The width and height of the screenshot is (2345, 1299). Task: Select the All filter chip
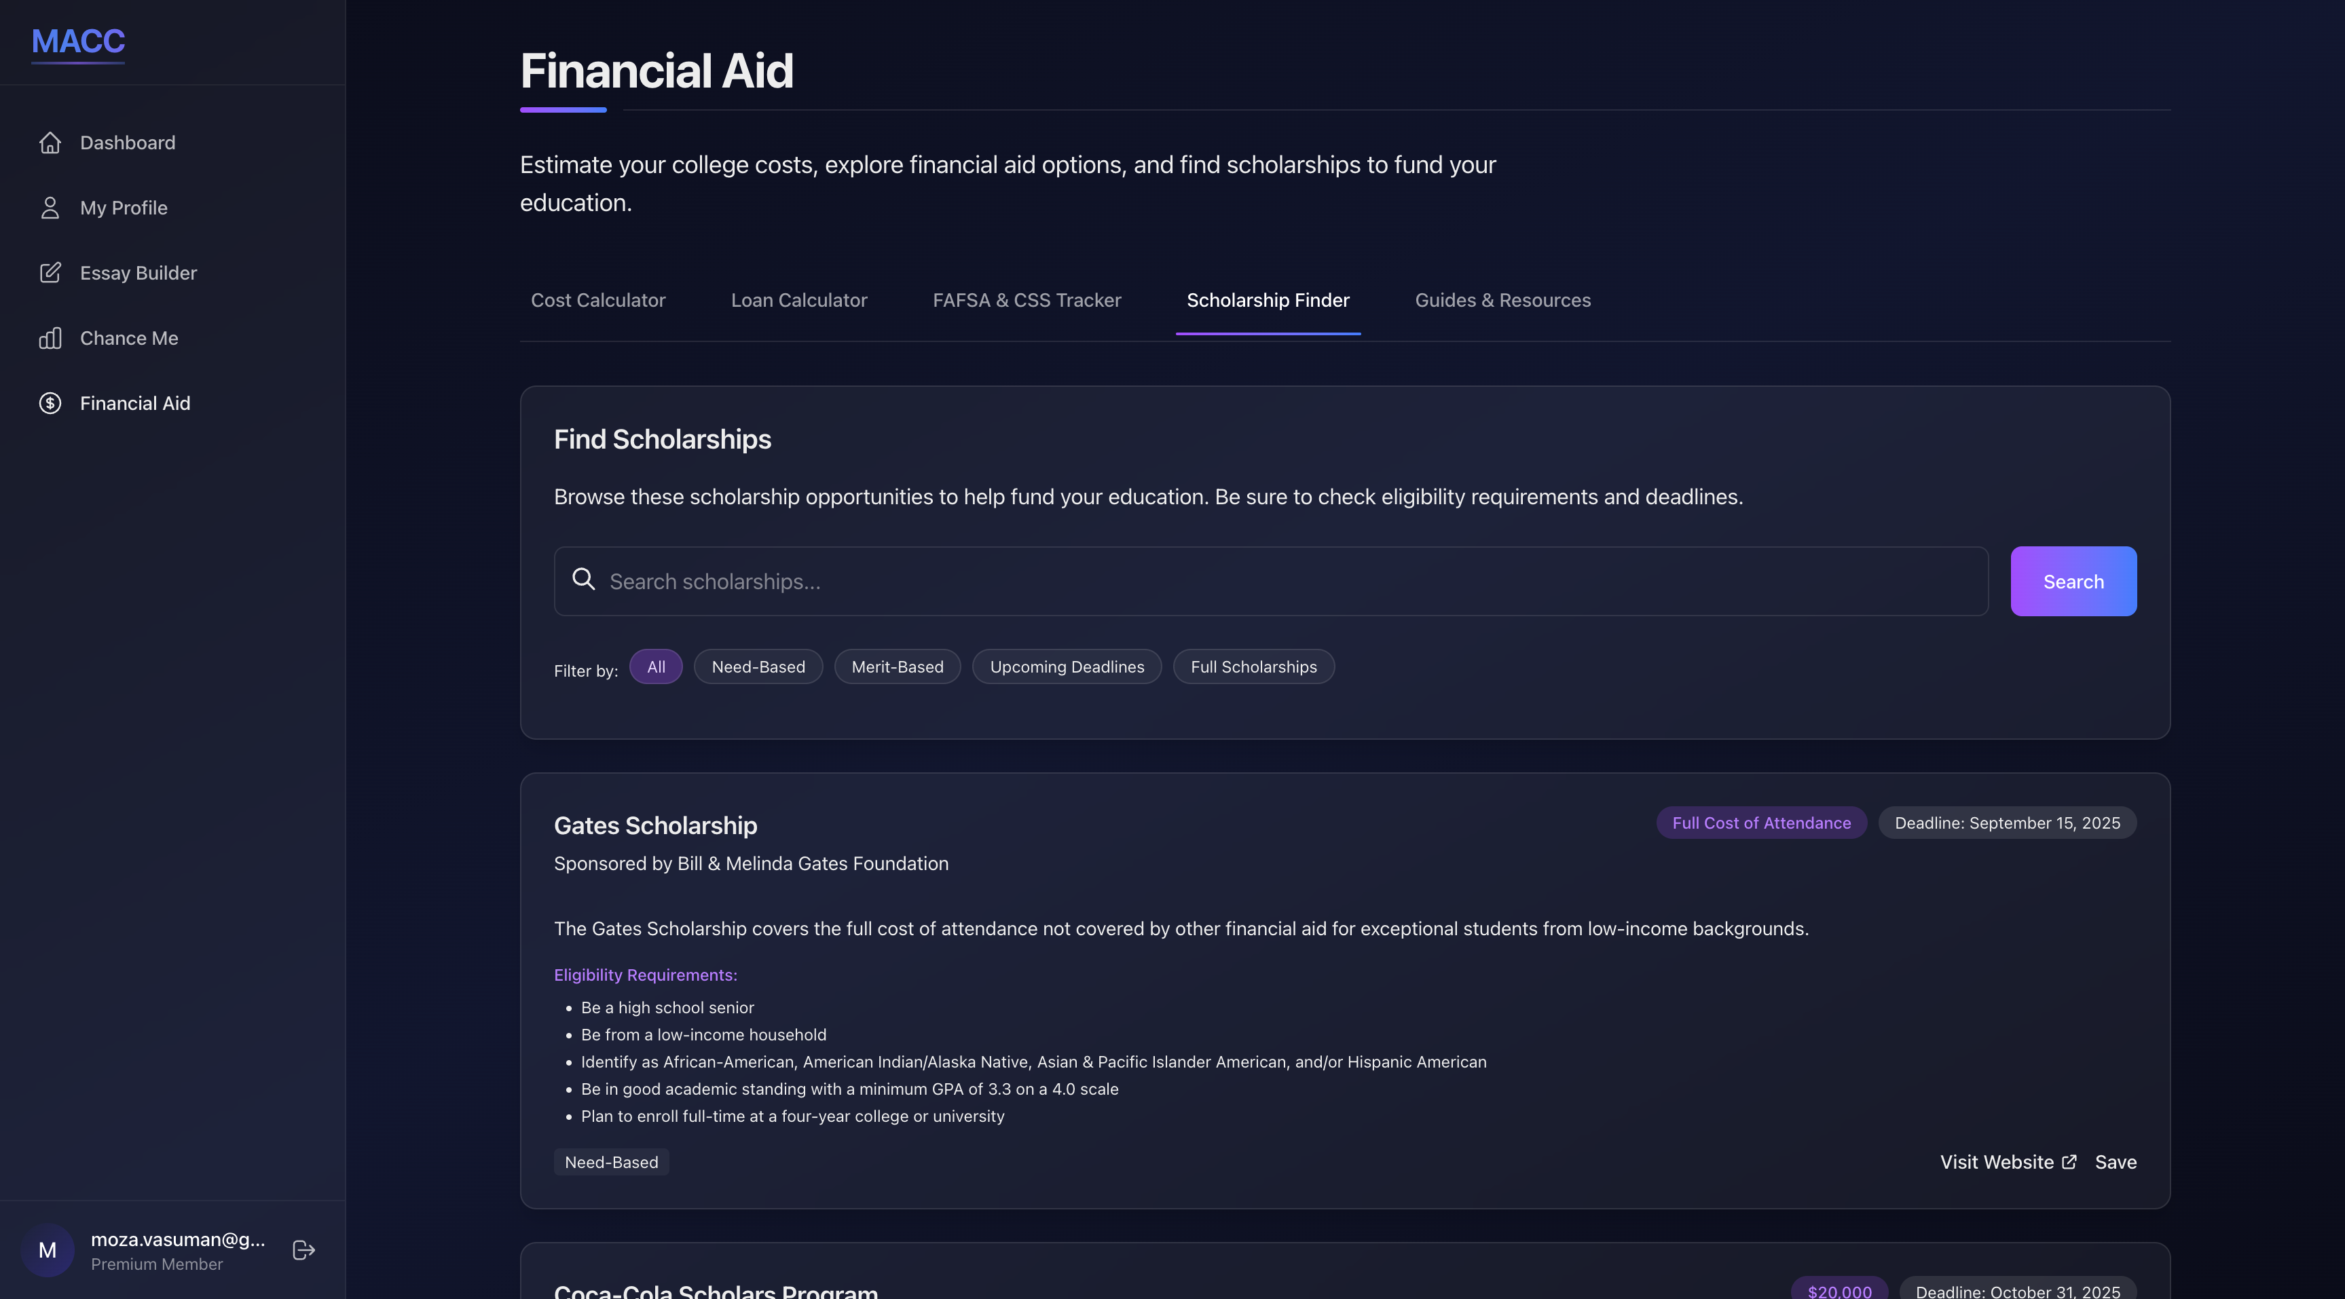pos(655,666)
